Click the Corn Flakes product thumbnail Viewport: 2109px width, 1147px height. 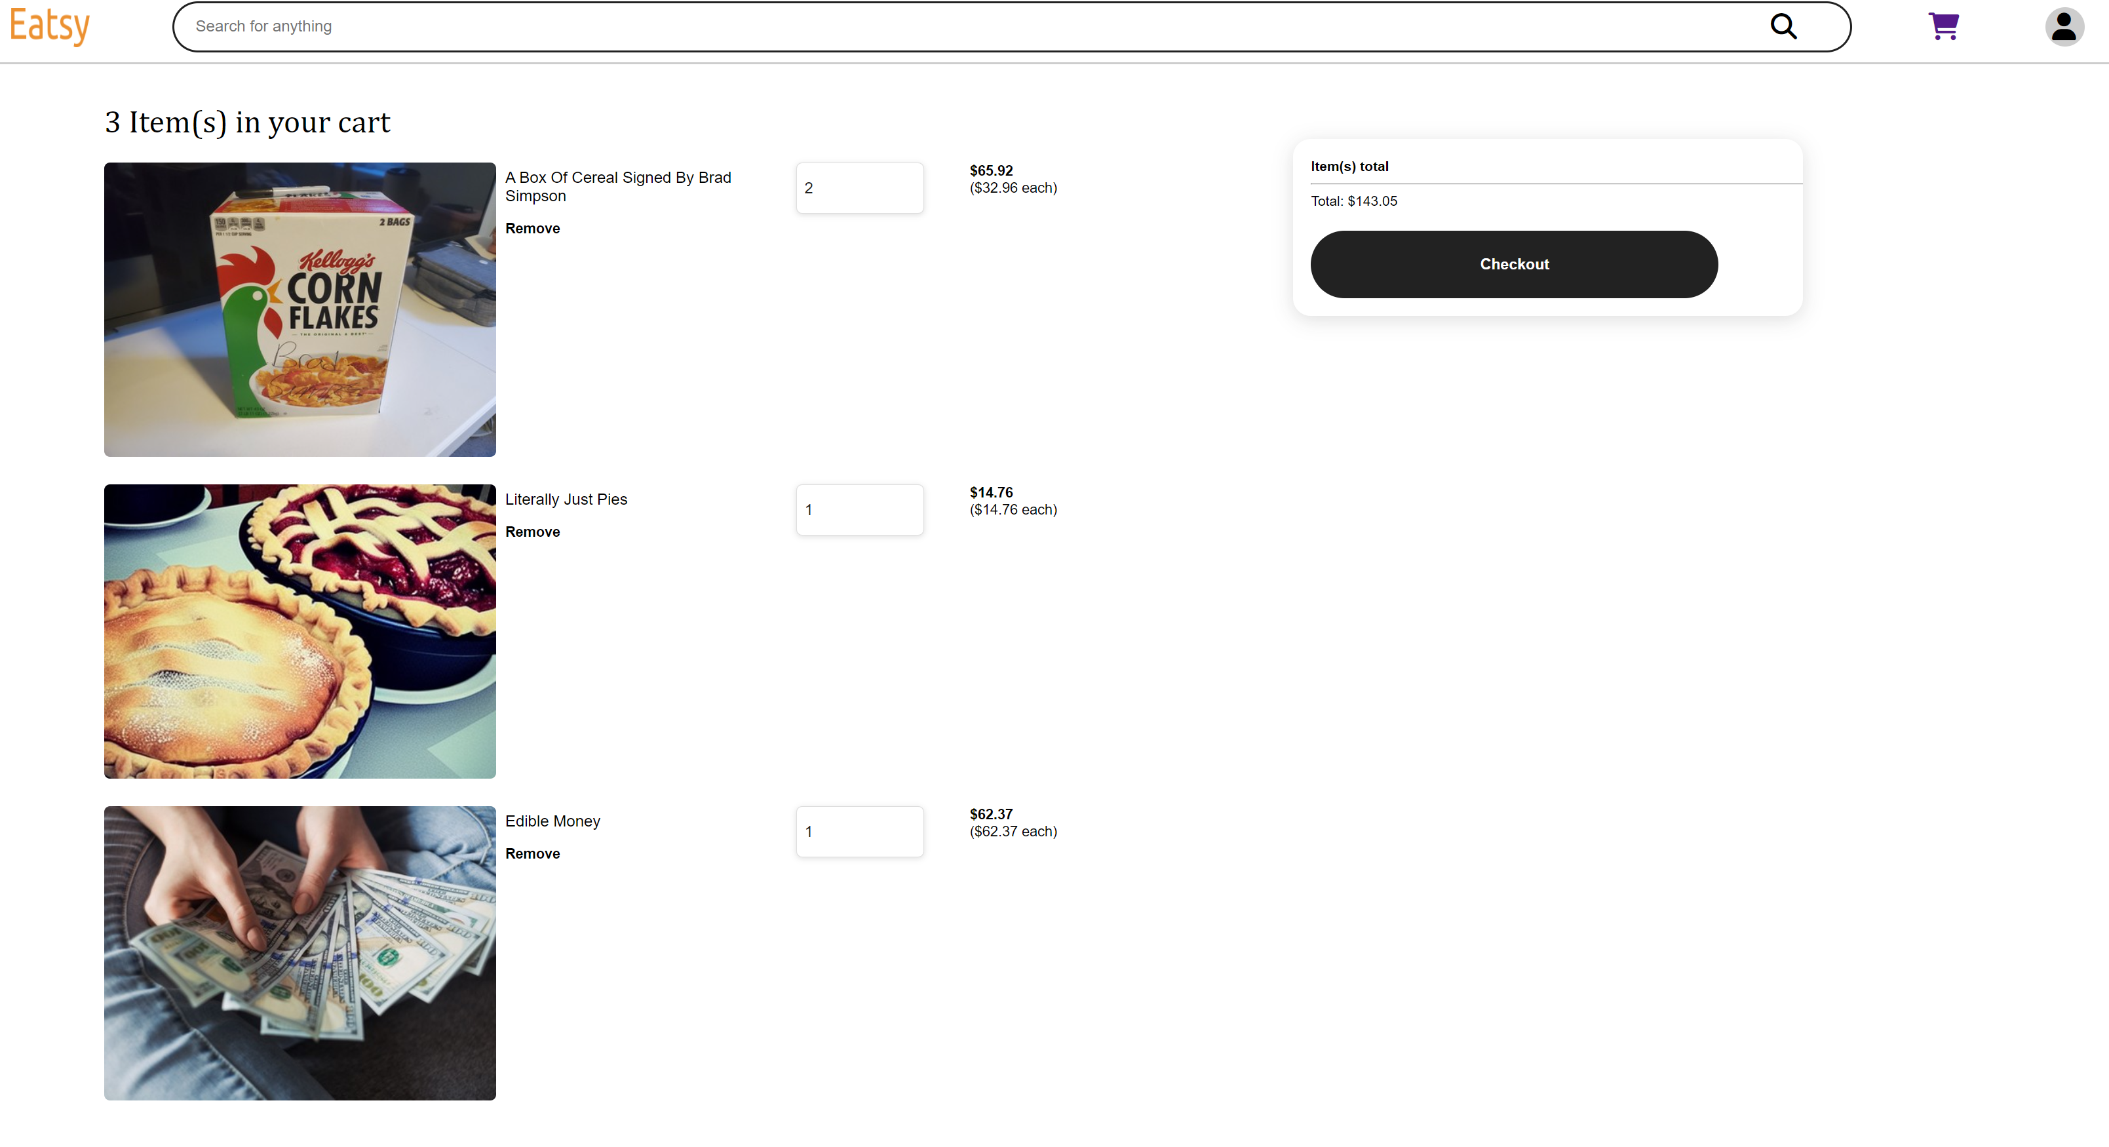[x=301, y=309]
